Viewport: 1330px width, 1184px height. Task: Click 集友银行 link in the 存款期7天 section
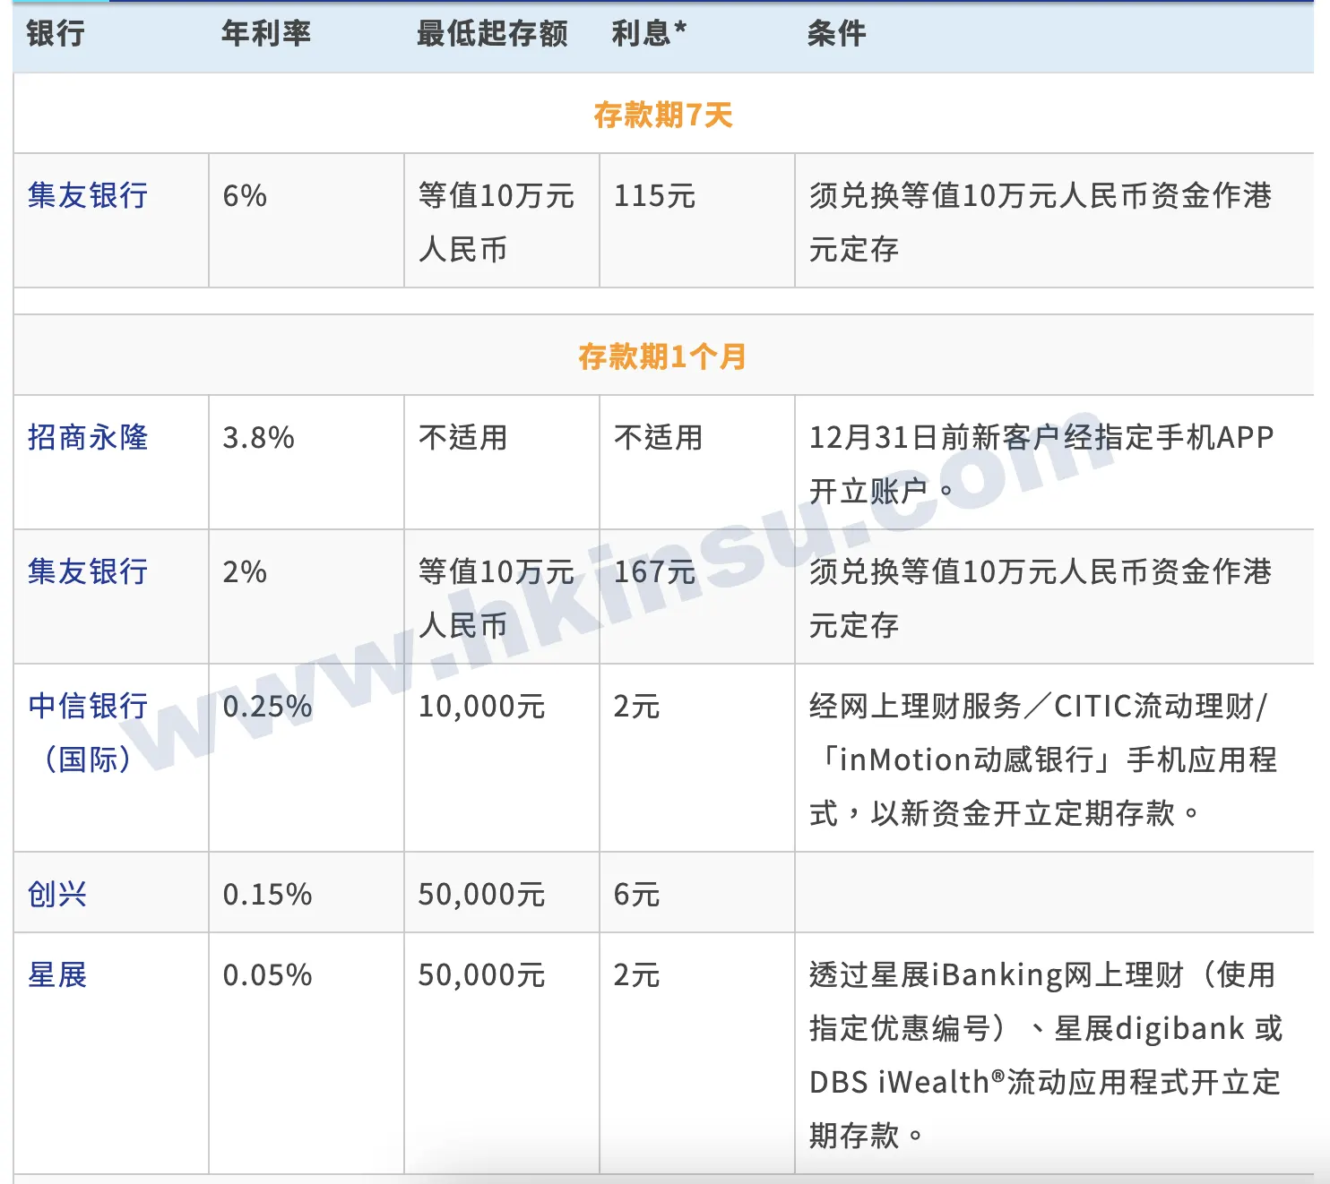pos(88,195)
